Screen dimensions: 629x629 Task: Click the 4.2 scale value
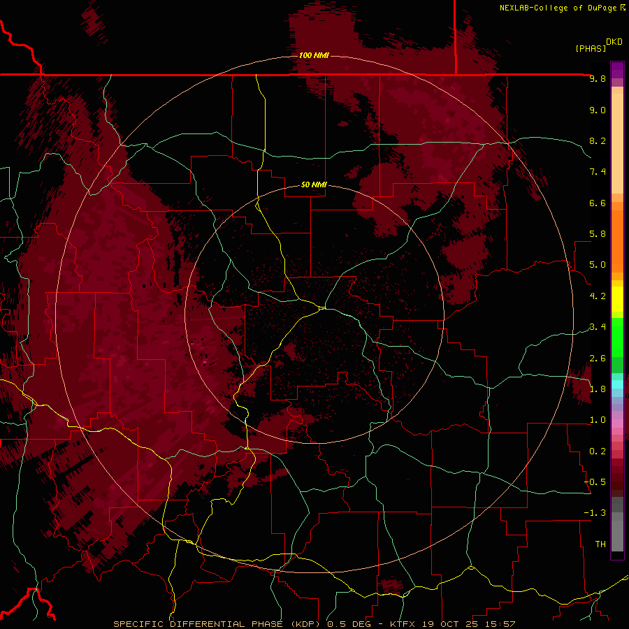(x=598, y=296)
